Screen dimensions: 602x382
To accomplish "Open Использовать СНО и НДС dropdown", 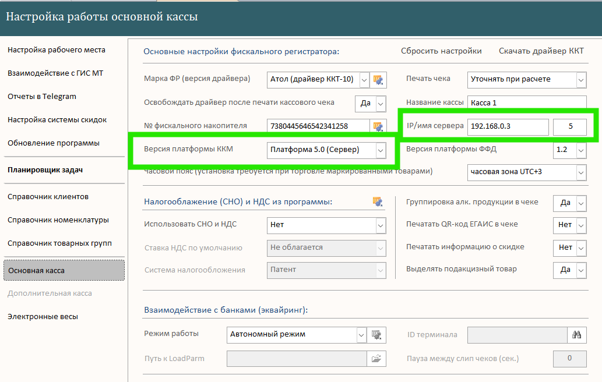I will tap(381, 225).
